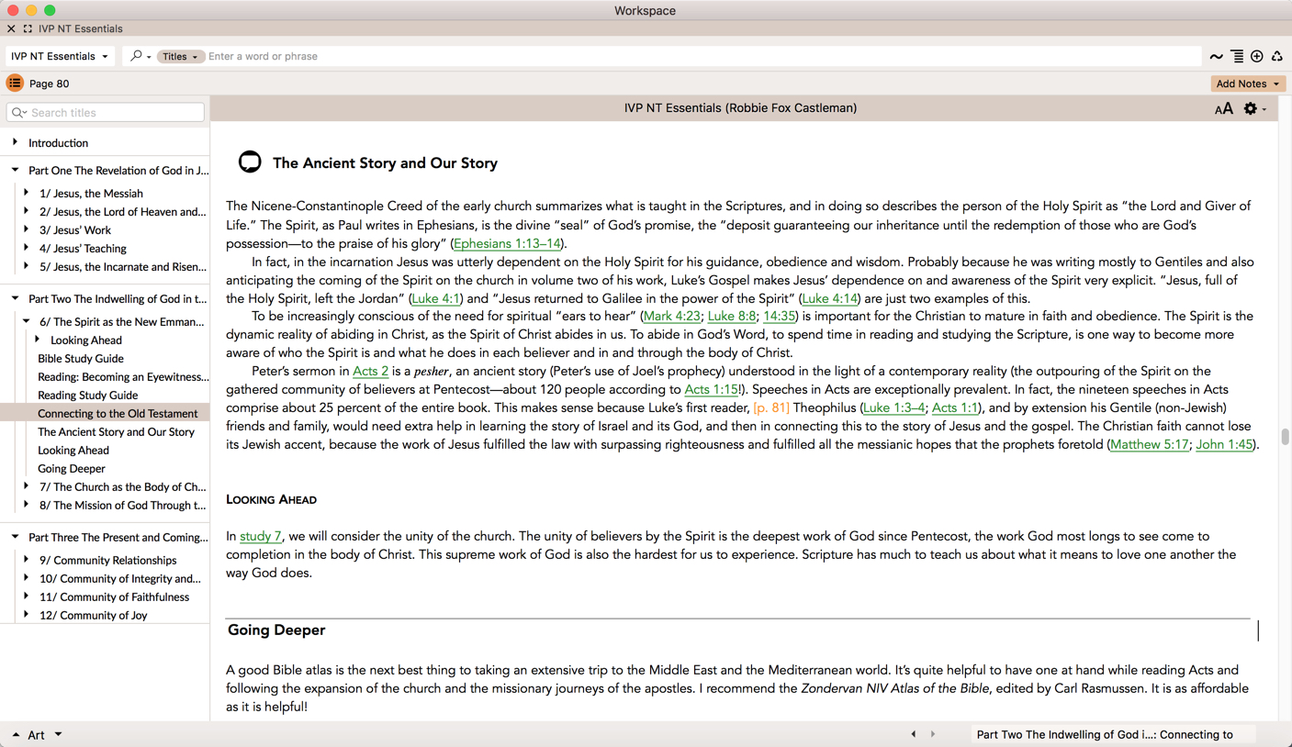This screenshot has width=1292, height=747.
Task: Go to next section with right arrow
Action: coord(933,734)
